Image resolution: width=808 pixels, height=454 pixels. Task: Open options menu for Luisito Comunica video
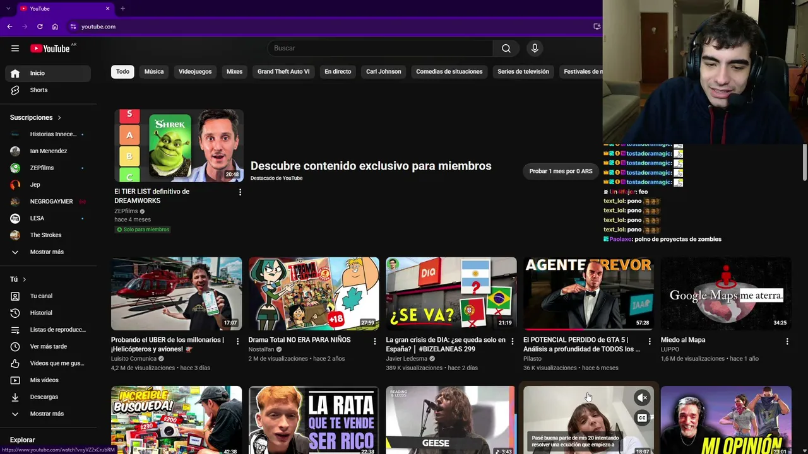(x=237, y=341)
